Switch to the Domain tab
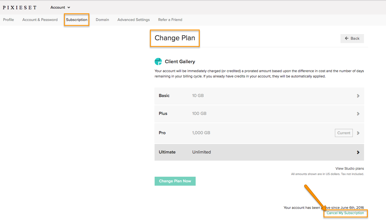The image size is (386, 222). [102, 20]
